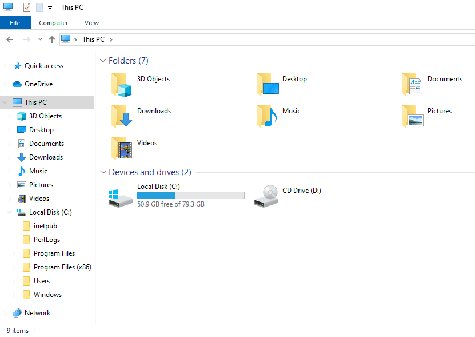Screen dimensions: 475x337
Task: Open the Customize Quick Access Toolbar dropdown
Action: point(50,7)
